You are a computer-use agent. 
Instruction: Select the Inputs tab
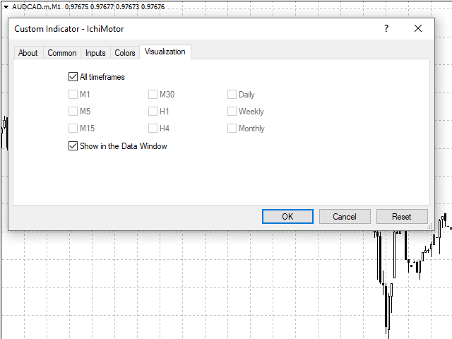(x=95, y=53)
